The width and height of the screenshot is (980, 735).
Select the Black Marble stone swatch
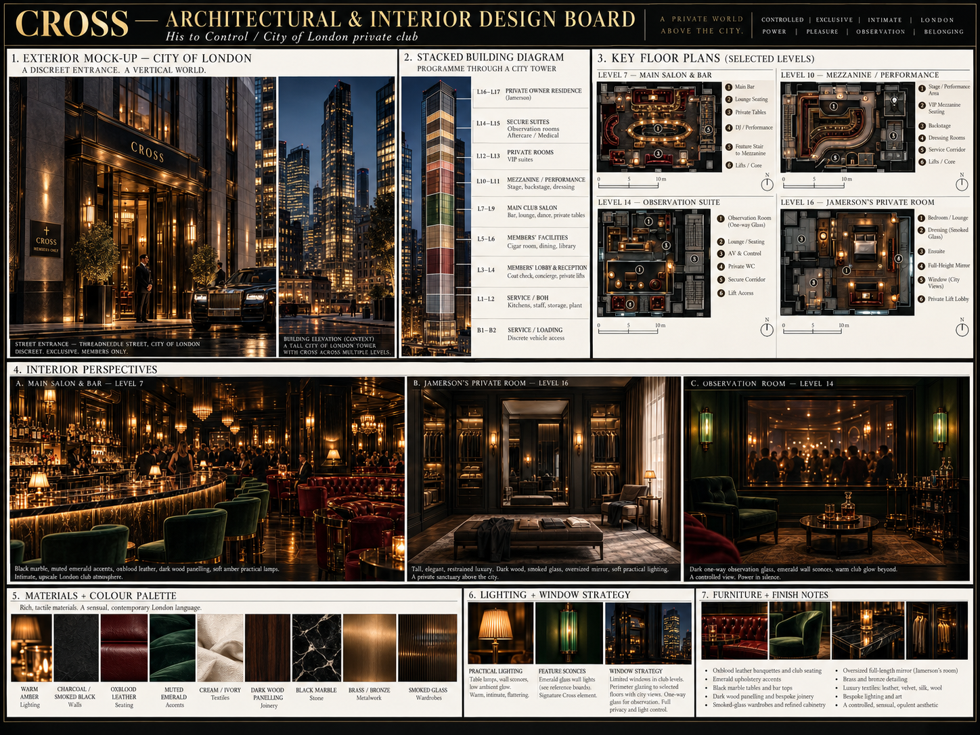click(x=316, y=648)
